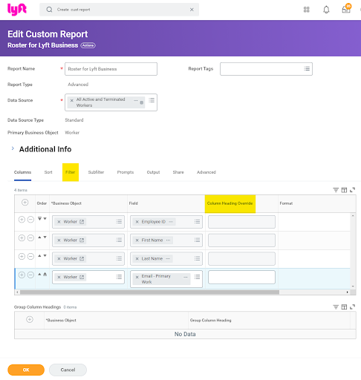Expand Group Column Headings grid to fullscreen

(x=353, y=307)
